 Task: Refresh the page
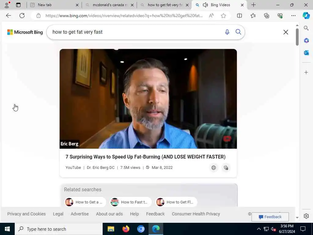click(x=22, y=16)
